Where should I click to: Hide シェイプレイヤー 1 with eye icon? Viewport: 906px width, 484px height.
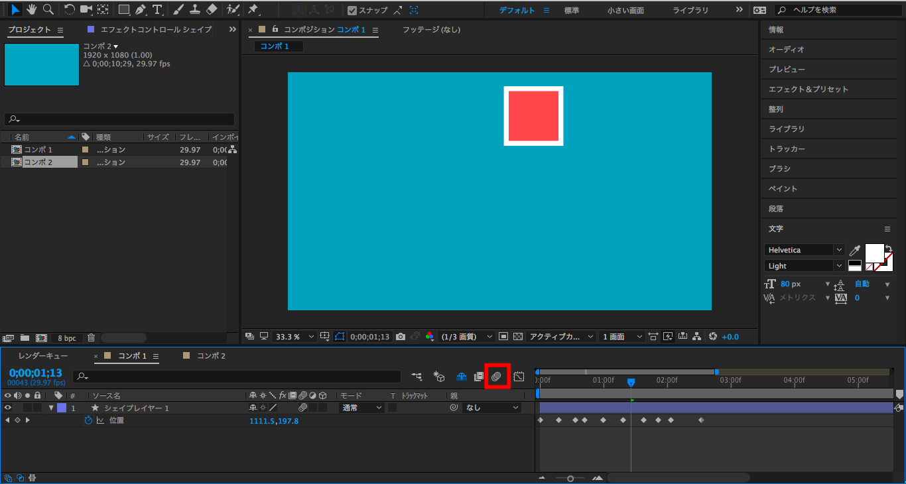point(8,408)
